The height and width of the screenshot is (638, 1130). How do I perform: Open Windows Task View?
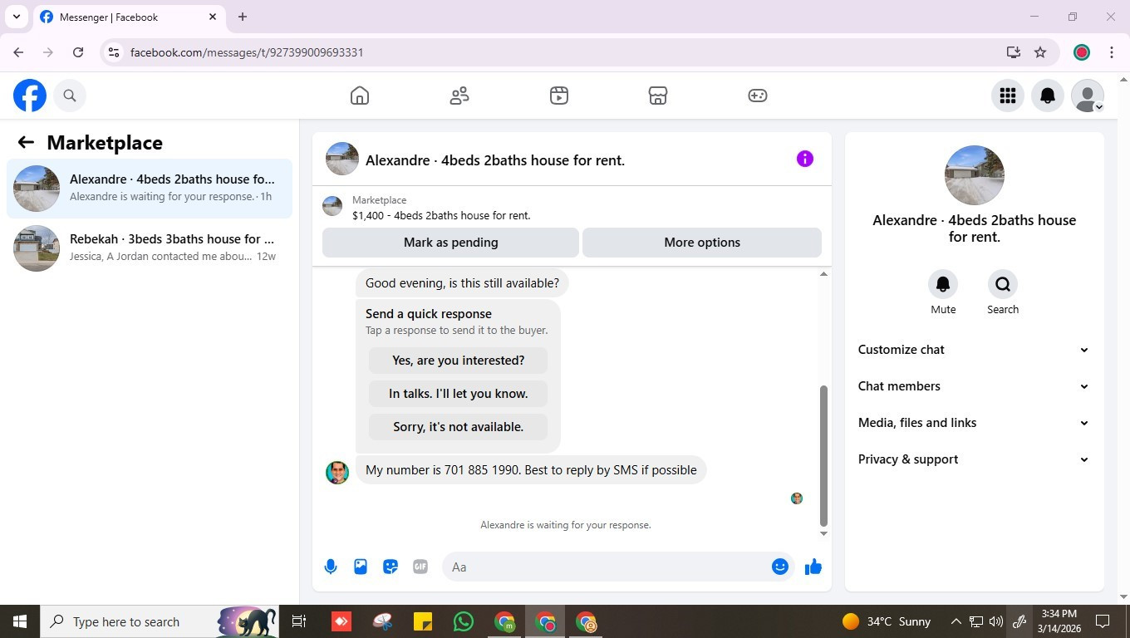pos(299,621)
